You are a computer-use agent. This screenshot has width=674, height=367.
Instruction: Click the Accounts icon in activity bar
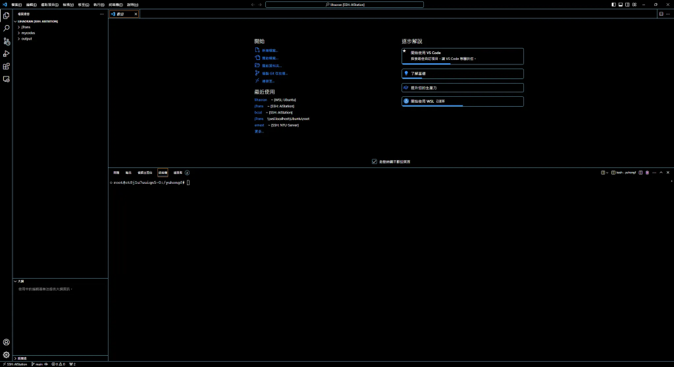coord(7,342)
